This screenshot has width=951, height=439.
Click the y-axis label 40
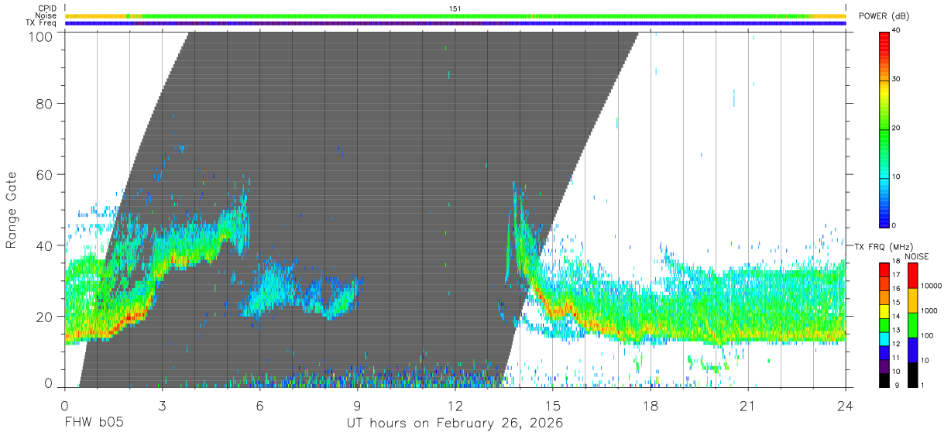tap(44, 246)
